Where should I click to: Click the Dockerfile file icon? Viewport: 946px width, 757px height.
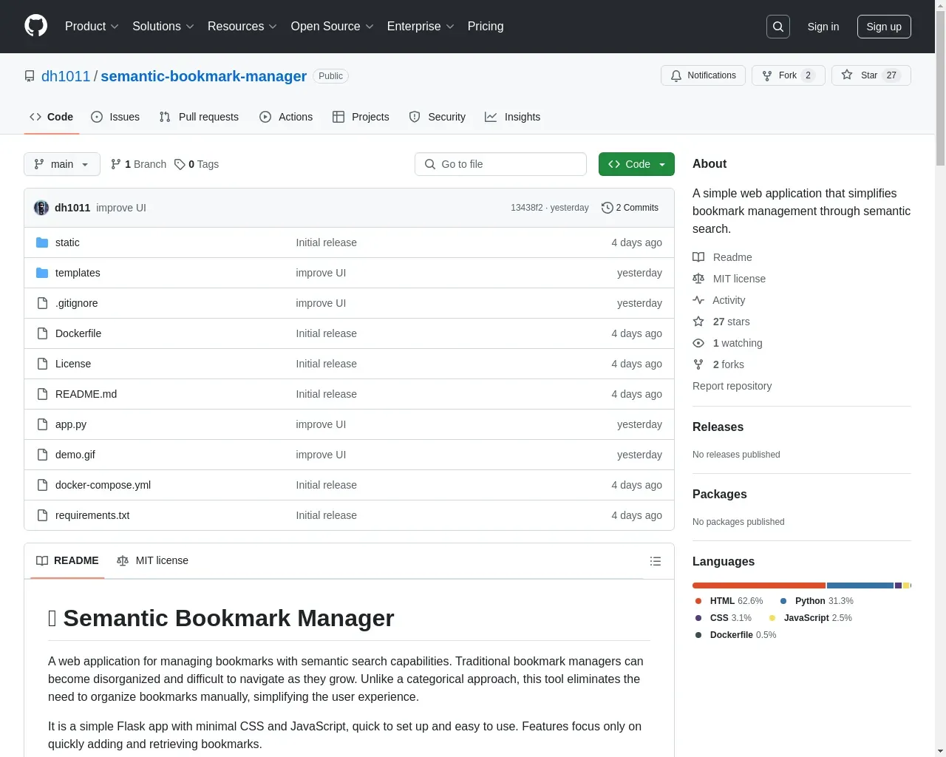pyautogui.click(x=42, y=333)
